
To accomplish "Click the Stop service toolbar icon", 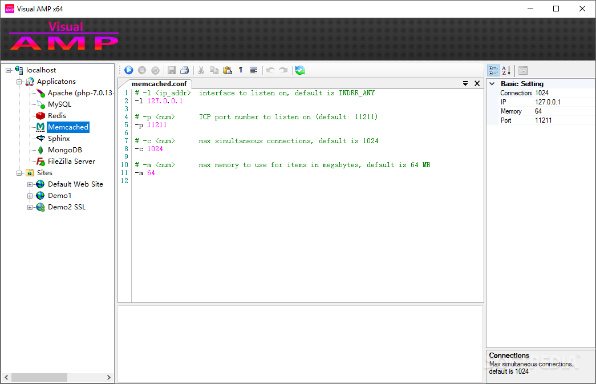I will [x=142, y=70].
